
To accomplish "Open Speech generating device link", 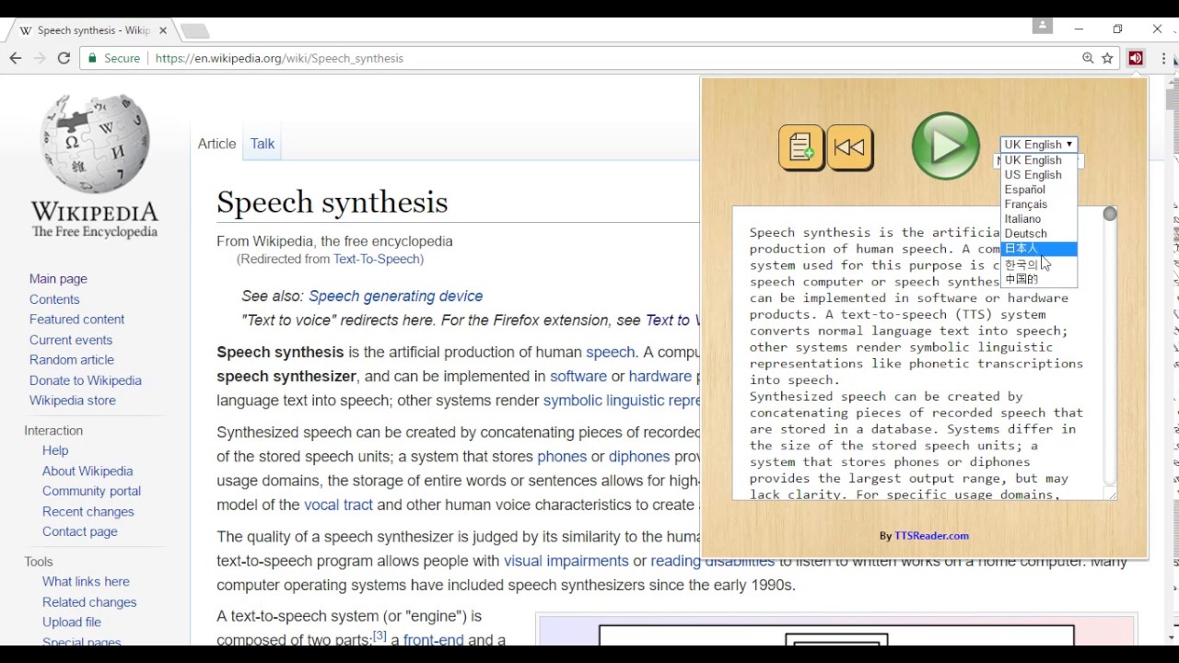I will (x=395, y=296).
